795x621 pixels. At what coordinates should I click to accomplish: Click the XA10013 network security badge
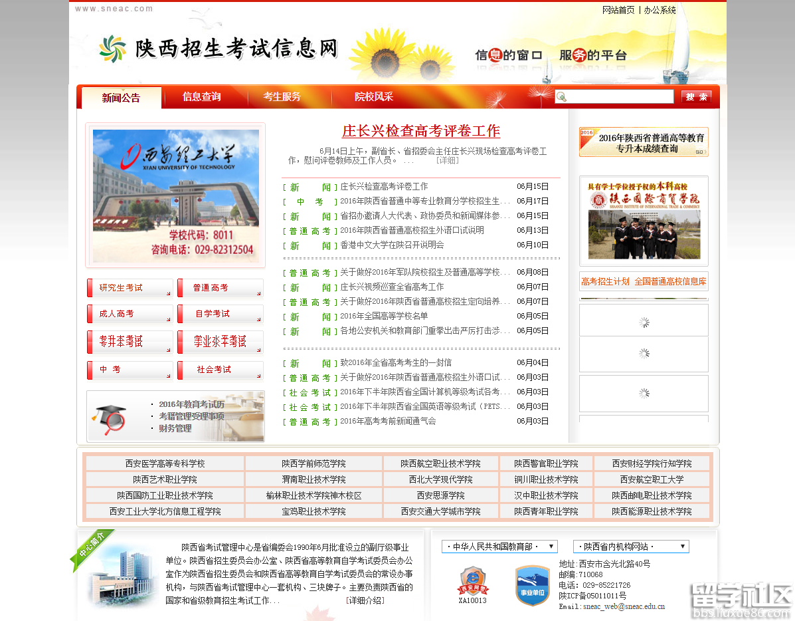472,581
